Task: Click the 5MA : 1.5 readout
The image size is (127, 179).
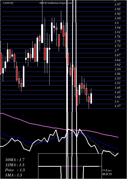Action: pos(14,175)
